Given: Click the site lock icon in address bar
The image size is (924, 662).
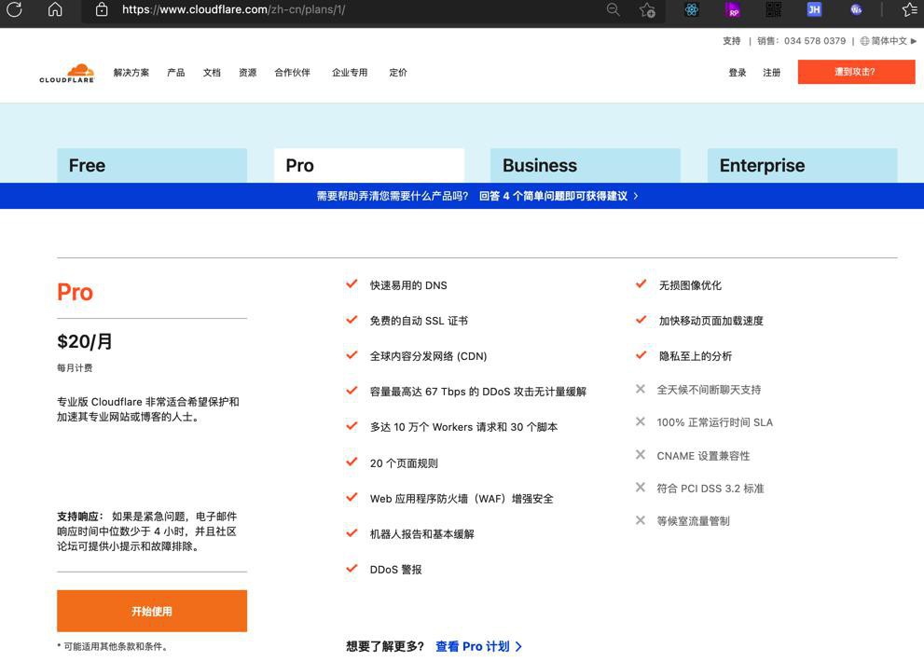Looking at the screenshot, I should pyautogui.click(x=102, y=8).
